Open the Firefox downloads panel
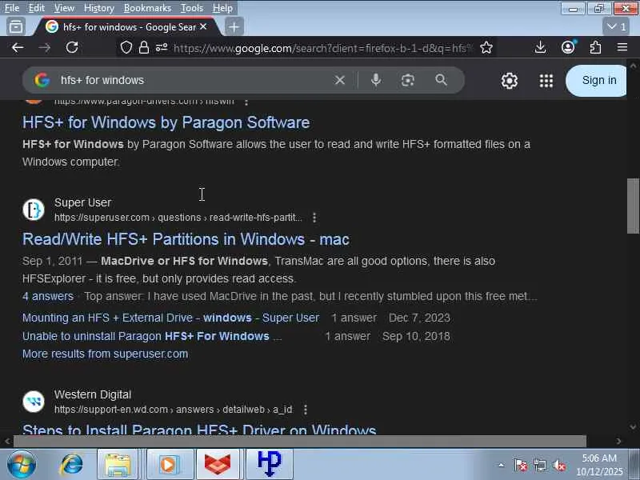 pos(540,47)
